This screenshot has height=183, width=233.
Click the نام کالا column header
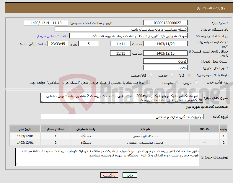145,129
